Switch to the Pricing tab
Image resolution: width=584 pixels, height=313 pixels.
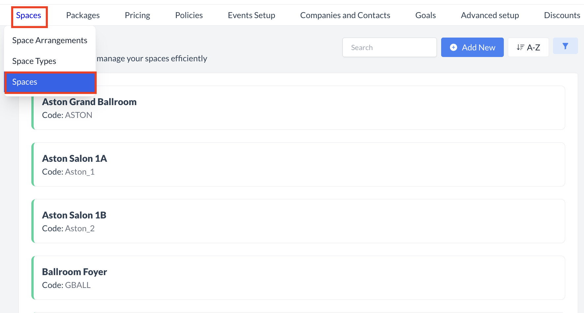coord(137,15)
